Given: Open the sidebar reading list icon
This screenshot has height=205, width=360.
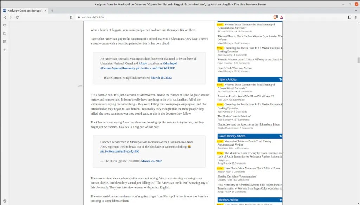Looking at the screenshot, I should pos(5,41).
